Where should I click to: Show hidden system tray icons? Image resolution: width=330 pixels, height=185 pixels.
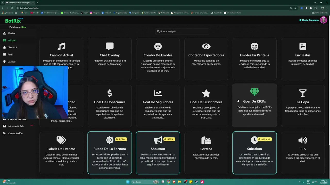299,182
